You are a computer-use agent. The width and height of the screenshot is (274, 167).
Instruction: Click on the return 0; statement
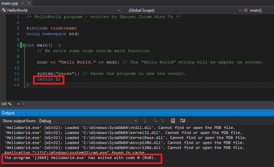(x=48, y=79)
